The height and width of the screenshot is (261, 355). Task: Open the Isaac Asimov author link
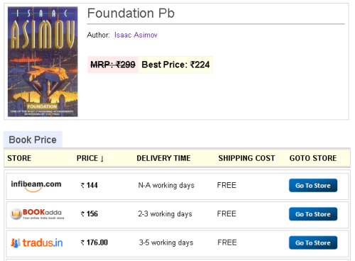[136, 35]
